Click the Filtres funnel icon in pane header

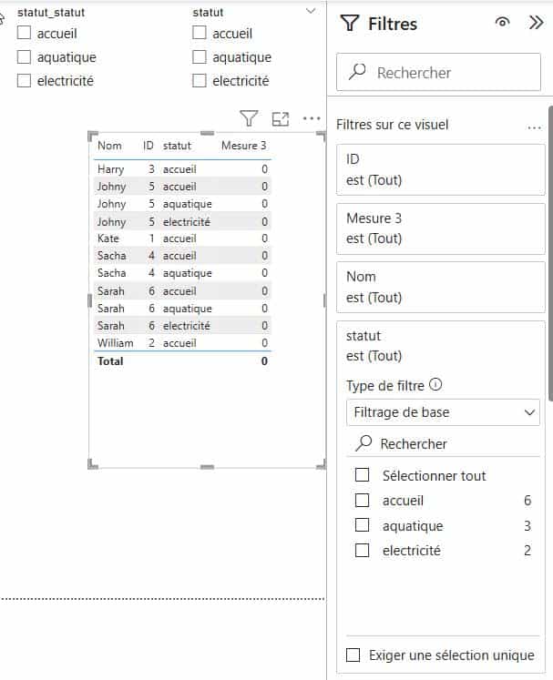pyautogui.click(x=350, y=25)
